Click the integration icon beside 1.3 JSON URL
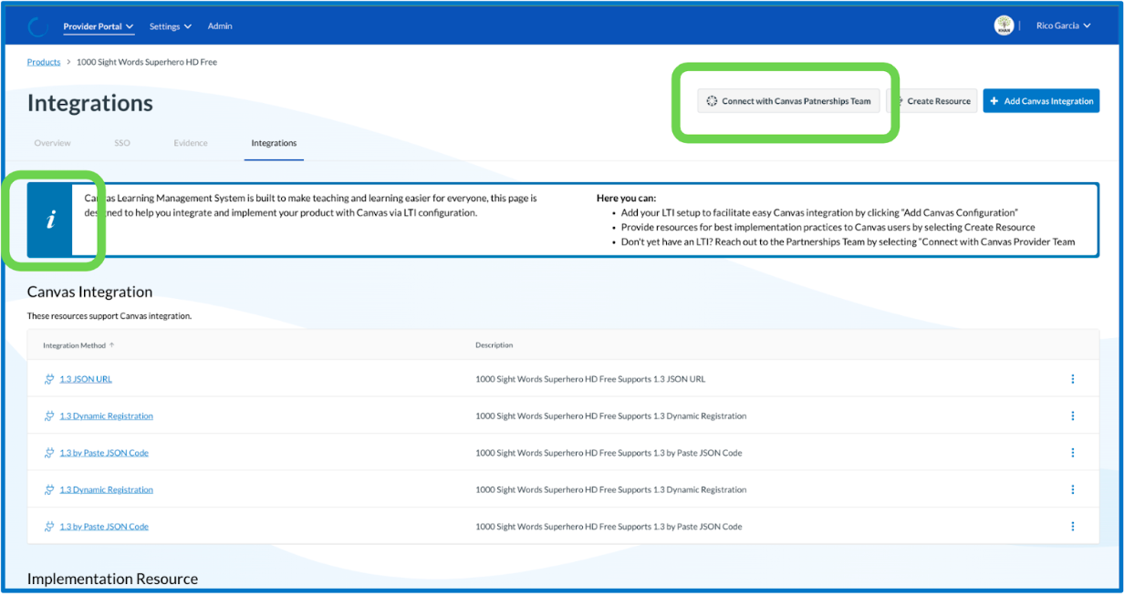 point(49,379)
